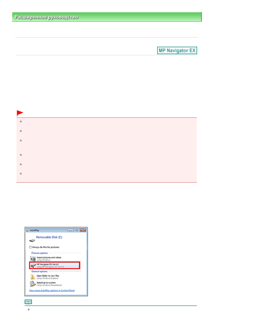Click the 'General options' section label

tap(39, 271)
